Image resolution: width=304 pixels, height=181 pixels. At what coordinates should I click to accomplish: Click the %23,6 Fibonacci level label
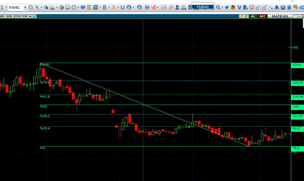click(45, 128)
